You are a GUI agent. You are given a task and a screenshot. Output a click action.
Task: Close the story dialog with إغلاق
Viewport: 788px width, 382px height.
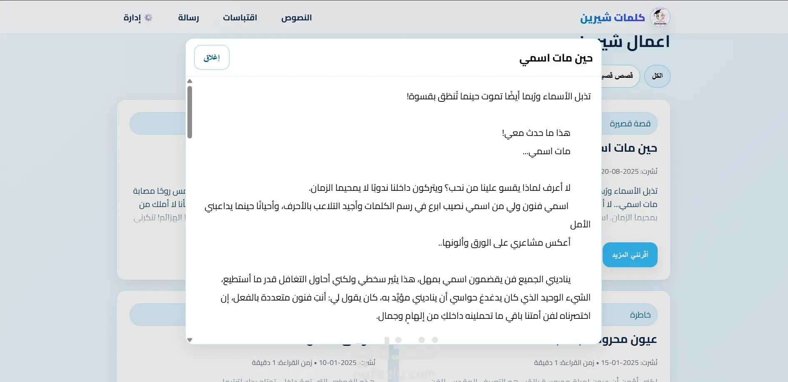(212, 57)
